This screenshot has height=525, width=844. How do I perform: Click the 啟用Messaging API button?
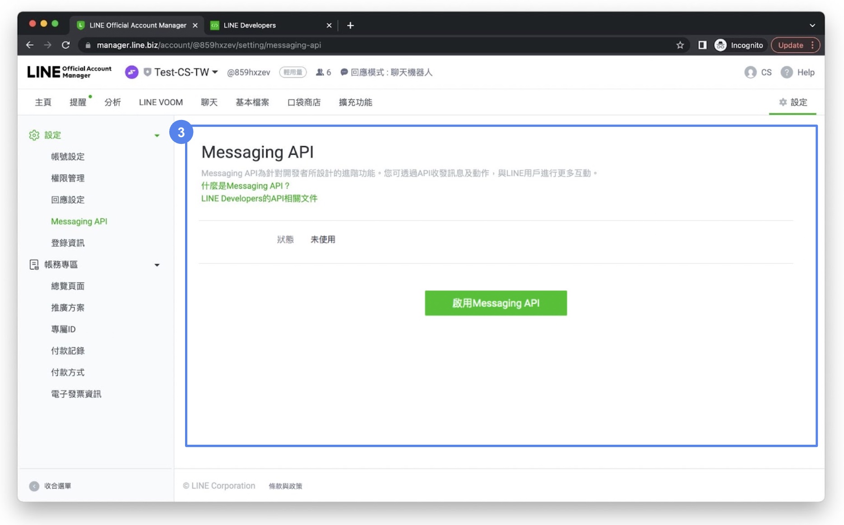point(496,303)
